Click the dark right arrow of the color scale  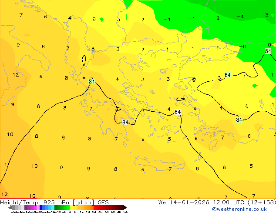[125, 208]
